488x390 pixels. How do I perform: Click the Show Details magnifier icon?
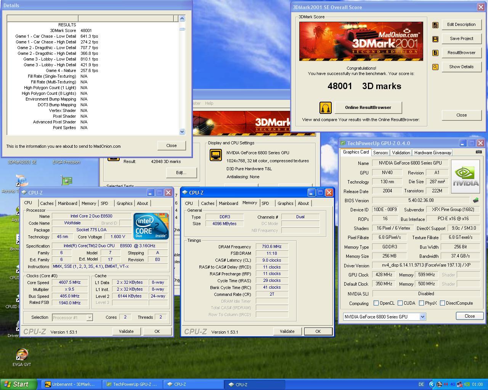(x=435, y=67)
